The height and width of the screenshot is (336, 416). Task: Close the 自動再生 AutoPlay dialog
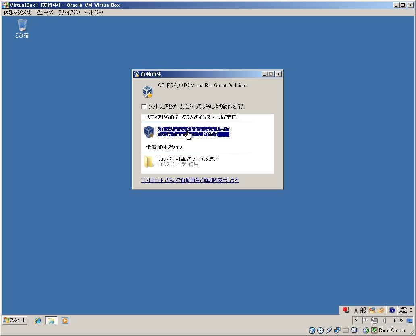click(x=278, y=74)
